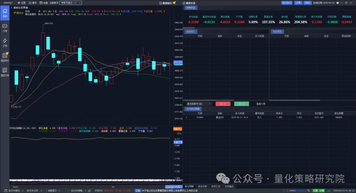Click the 当日卖出 table horizontal scrollbar
Image resolution: width=356 pixels, height=193 pixels.
[x=295, y=100]
